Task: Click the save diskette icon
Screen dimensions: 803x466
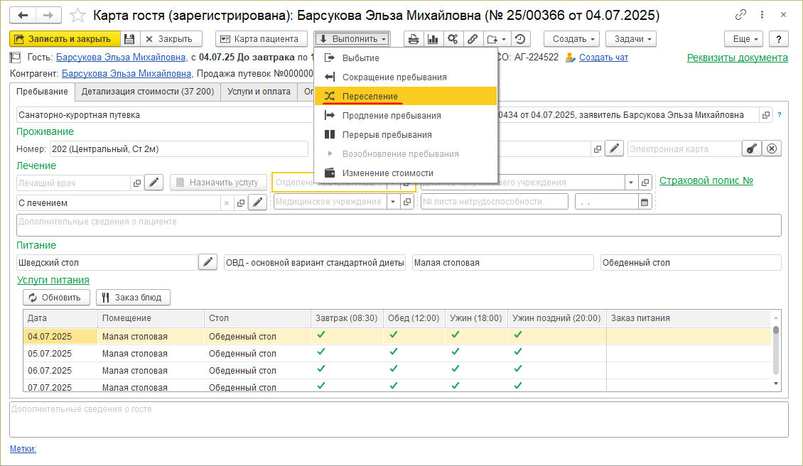Action: tap(129, 39)
